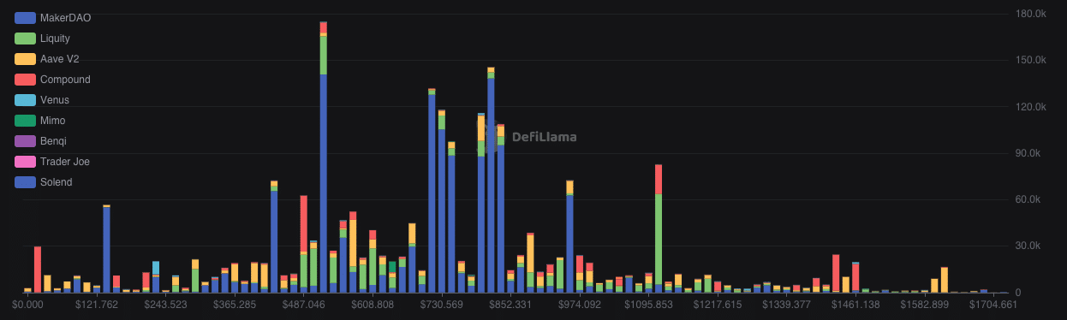The width and height of the screenshot is (1067, 320).
Task: Toggle the Mimo series label
Action: [53, 121]
